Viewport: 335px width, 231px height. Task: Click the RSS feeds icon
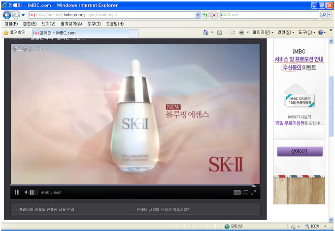pyautogui.click(x=219, y=33)
